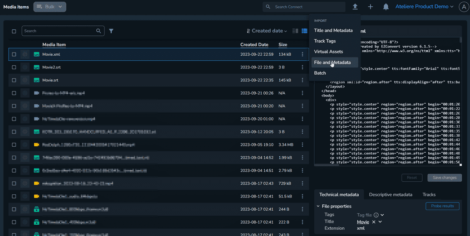Clear the Movie title with X
Screen dimensions: 470x236
pyautogui.click(x=373, y=222)
